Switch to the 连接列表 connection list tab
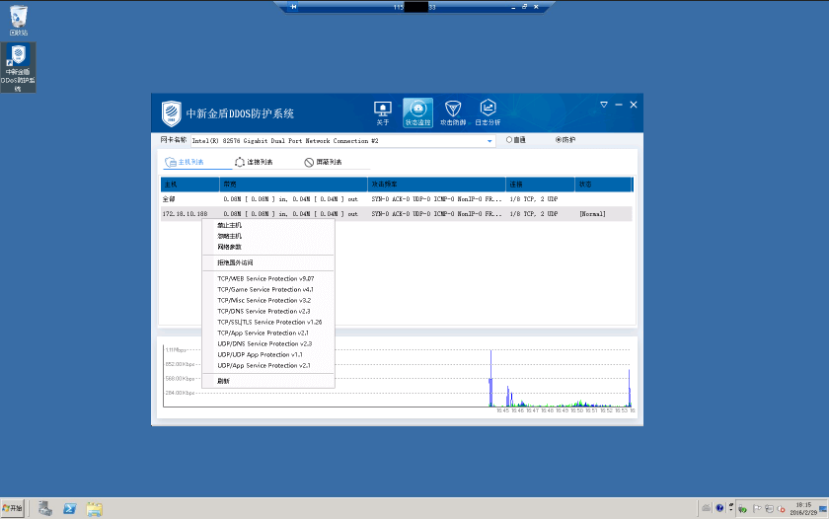Viewport: 829px width, 519px height. point(255,162)
